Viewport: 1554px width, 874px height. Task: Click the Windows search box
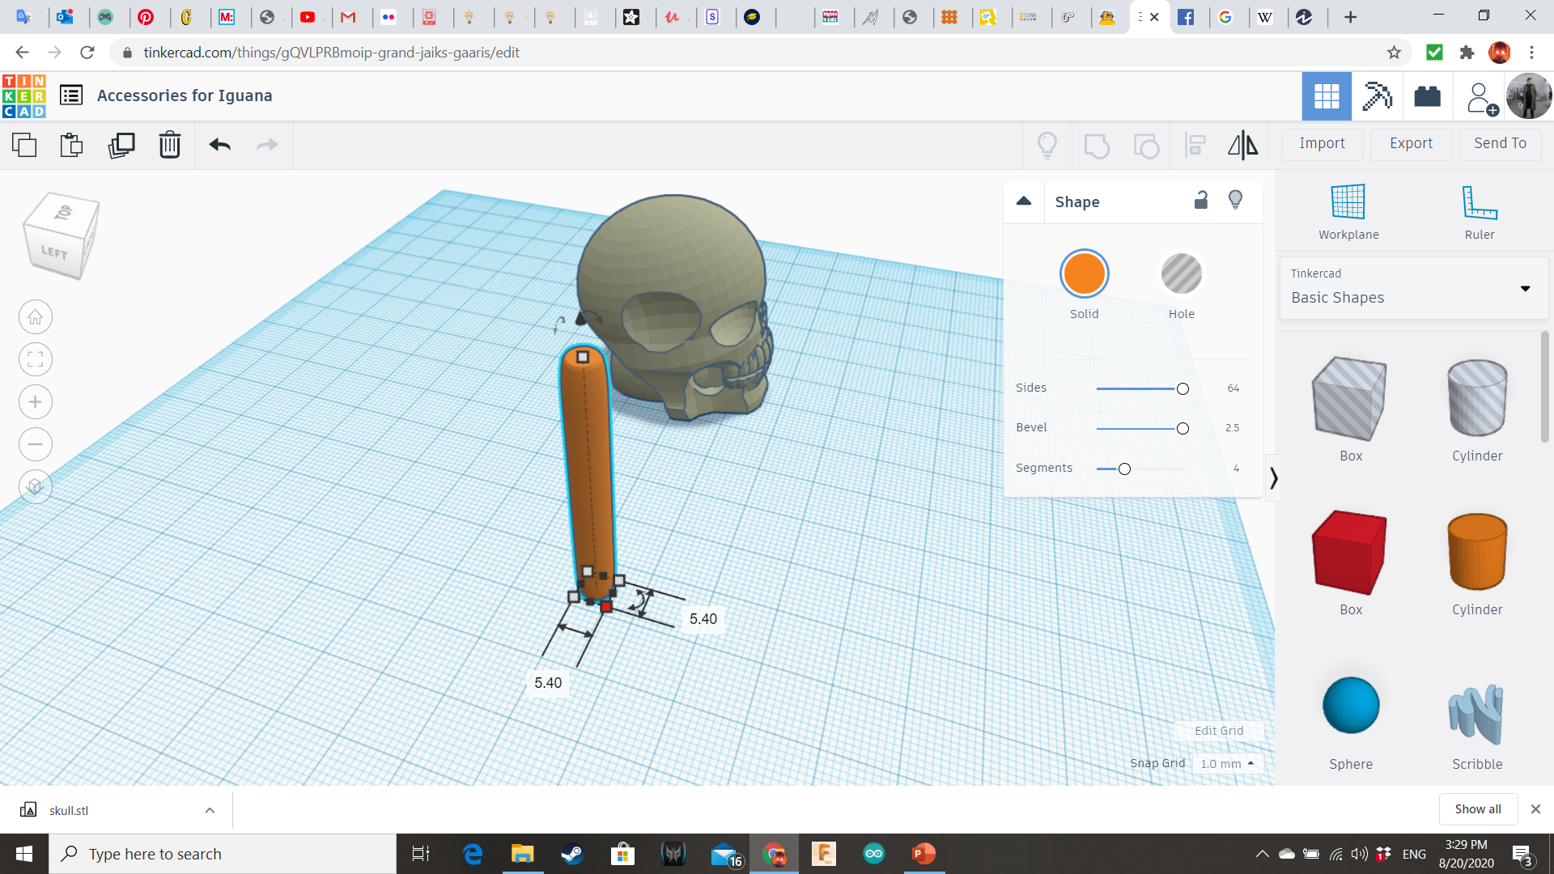click(x=223, y=854)
